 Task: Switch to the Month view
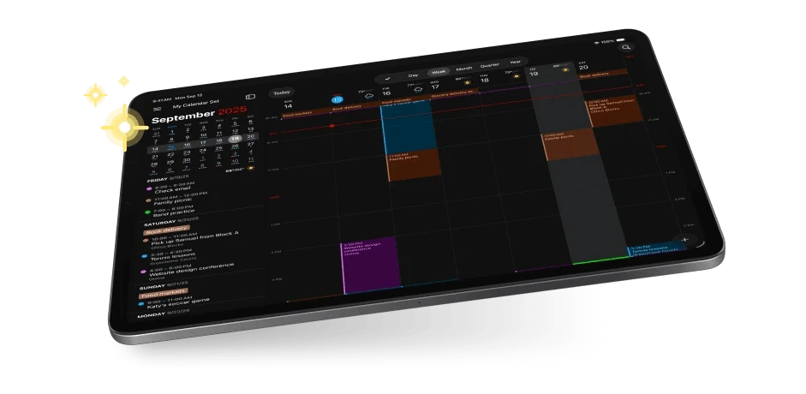[464, 69]
